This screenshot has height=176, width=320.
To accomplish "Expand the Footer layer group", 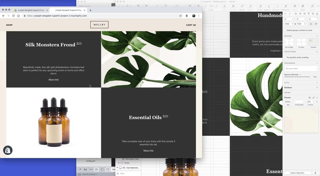I will [119, 163].
